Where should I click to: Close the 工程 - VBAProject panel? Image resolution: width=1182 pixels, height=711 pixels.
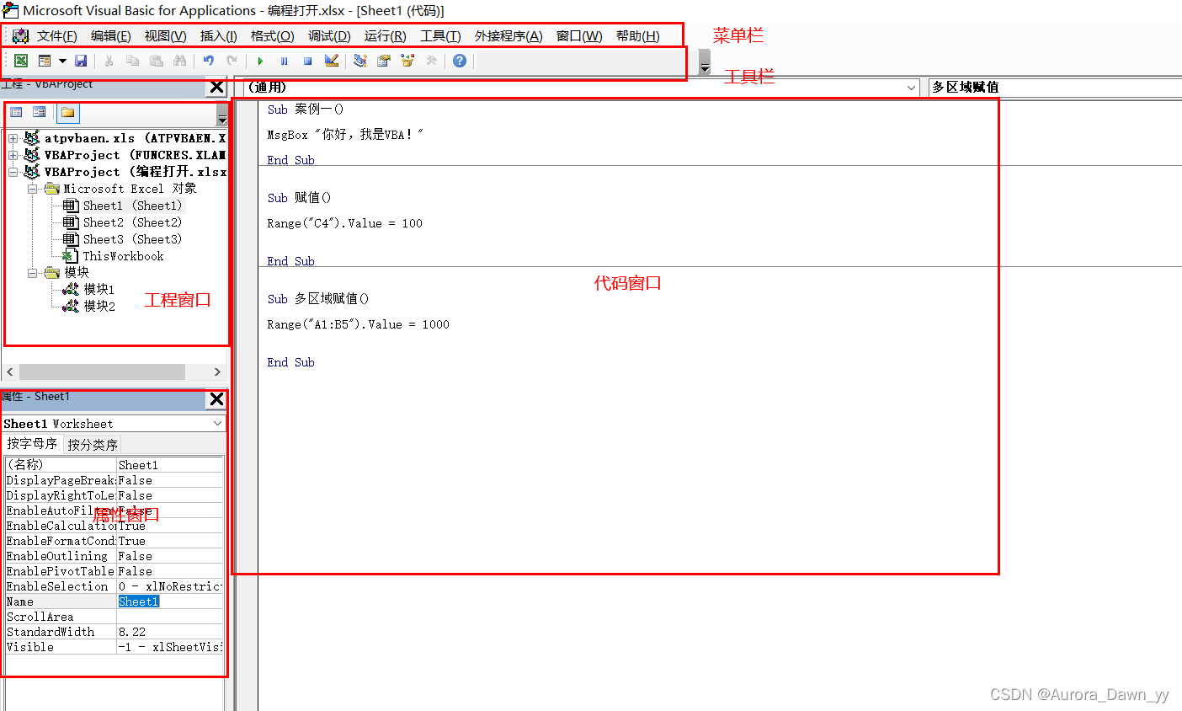pos(216,87)
